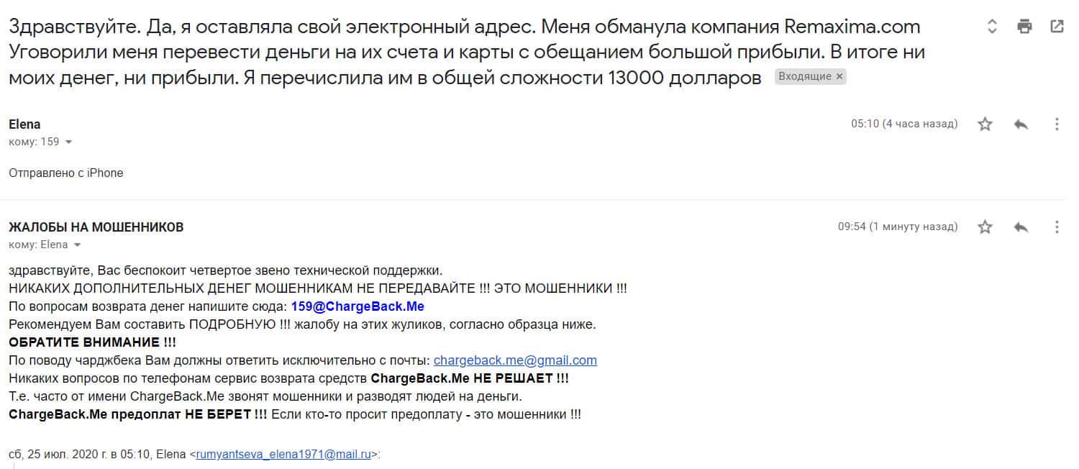The image size is (1079, 469).
Task: Click the Входящие inbox label
Action: click(x=805, y=77)
